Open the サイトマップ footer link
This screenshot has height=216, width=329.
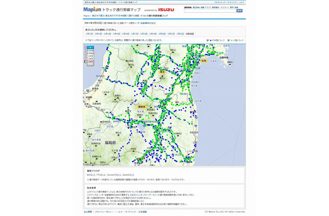point(131,212)
